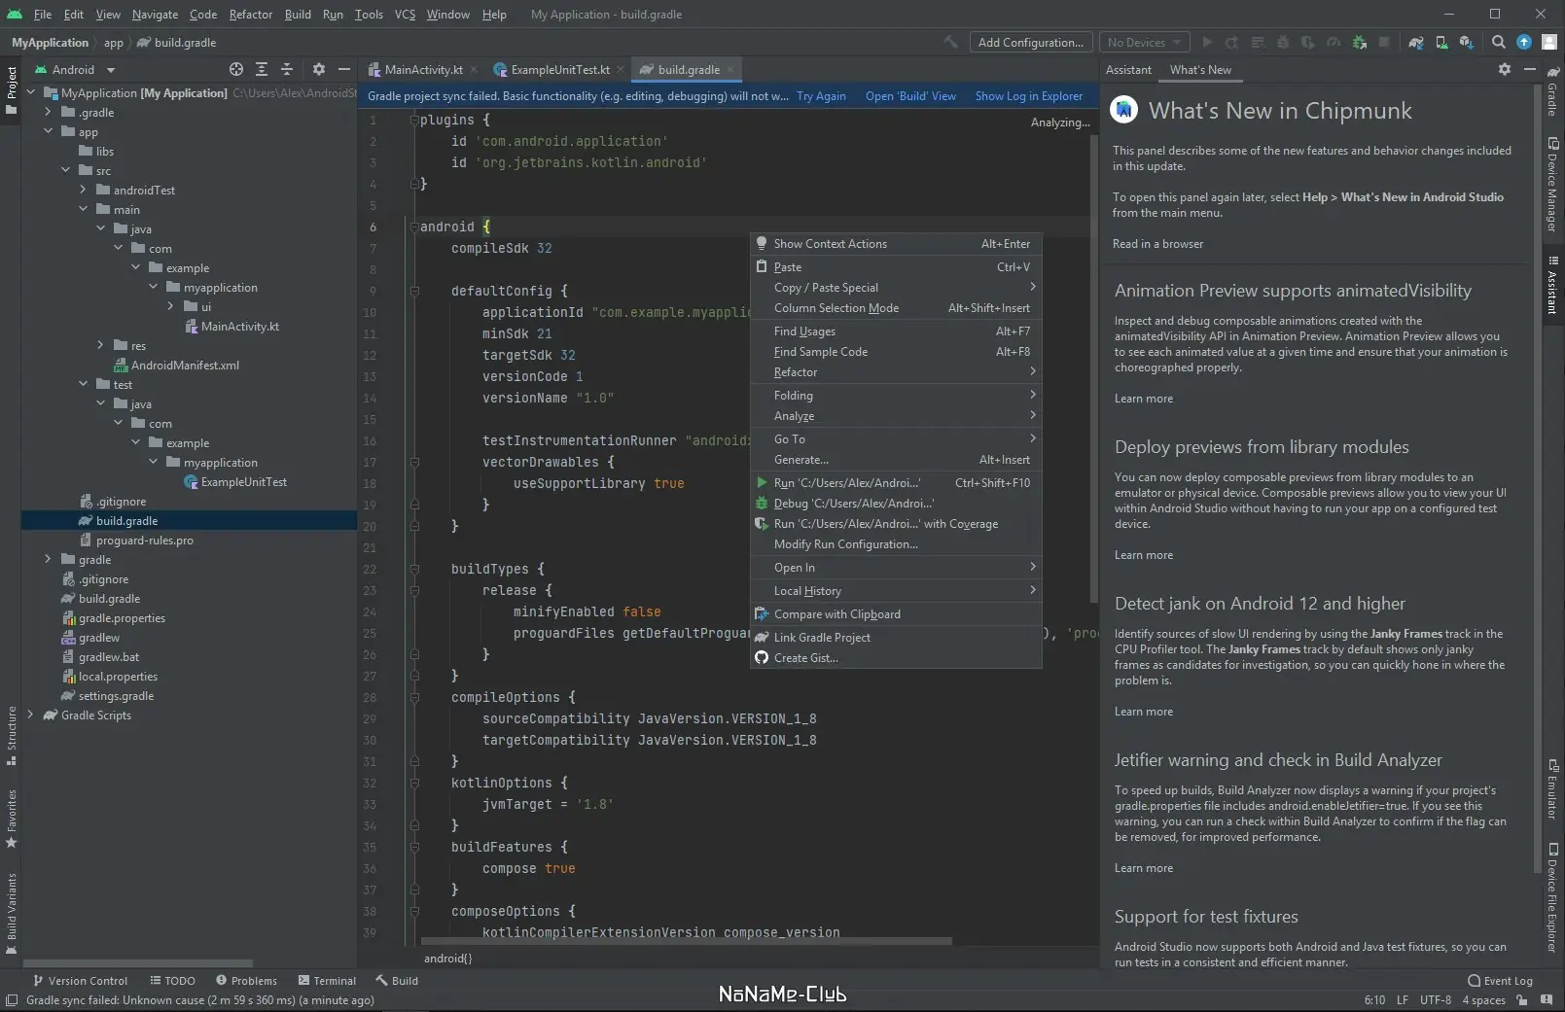This screenshot has height=1012, width=1565.
Task: Open the Android project view dropdown
Action: point(75,70)
